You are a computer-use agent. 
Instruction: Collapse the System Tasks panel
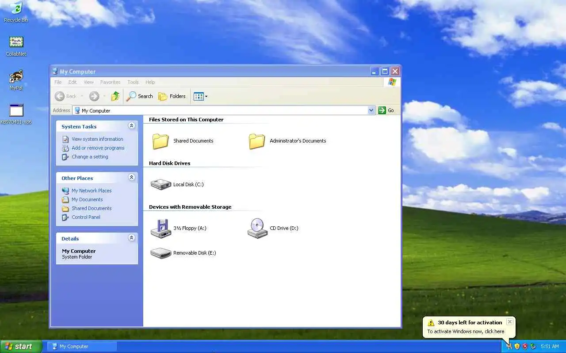(131, 126)
